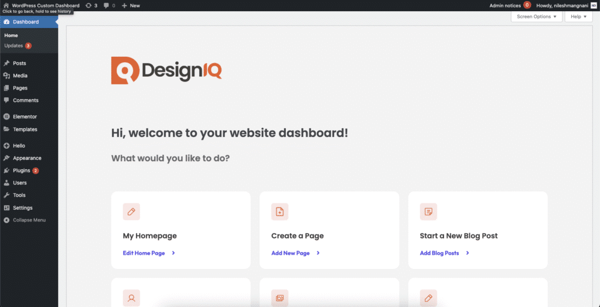Click the user icon on bottom-left card

coord(131,298)
